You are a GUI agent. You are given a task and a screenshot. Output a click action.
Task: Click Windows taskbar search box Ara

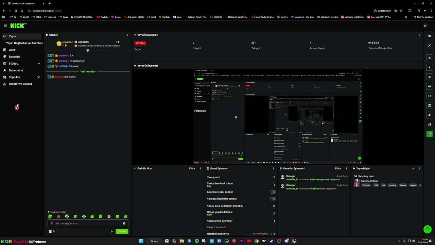point(155,241)
